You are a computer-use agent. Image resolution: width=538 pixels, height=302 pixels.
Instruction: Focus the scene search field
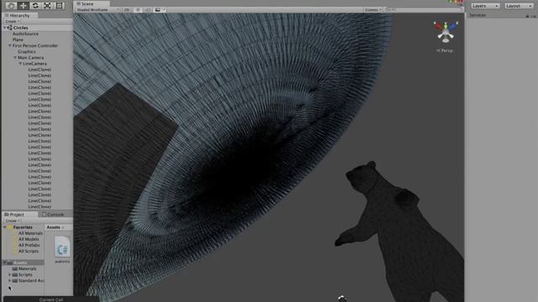tap(424, 10)
